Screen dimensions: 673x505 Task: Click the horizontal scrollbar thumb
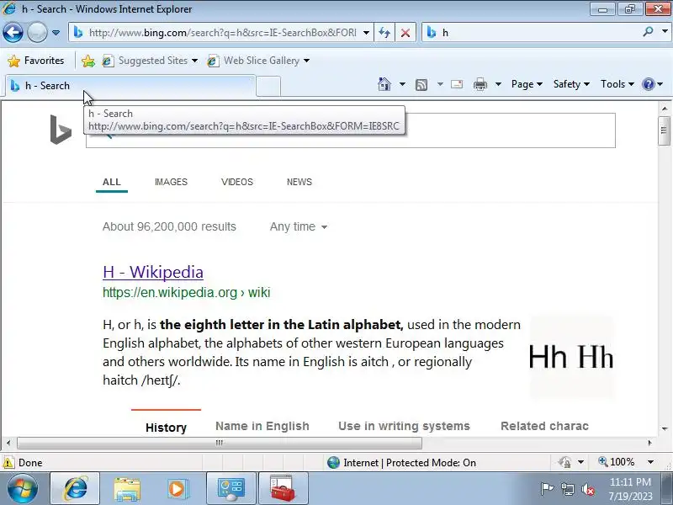(220, 443)
